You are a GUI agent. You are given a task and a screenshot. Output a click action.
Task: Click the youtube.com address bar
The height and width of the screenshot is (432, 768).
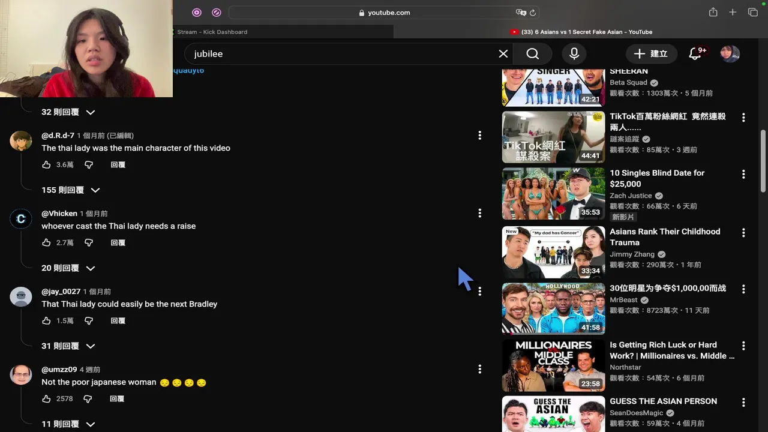point(384,13)
